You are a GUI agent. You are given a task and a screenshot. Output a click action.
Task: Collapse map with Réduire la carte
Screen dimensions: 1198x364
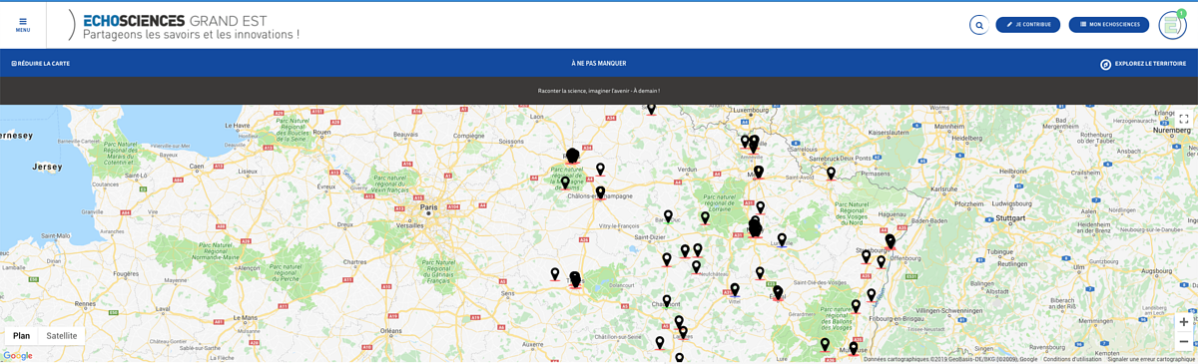pyautogui.click(x=41, y=64)
